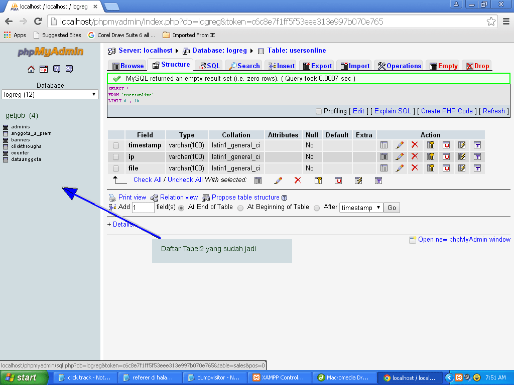
Task: Open the logreg database selector dropdown
Action: click(50, 94)
